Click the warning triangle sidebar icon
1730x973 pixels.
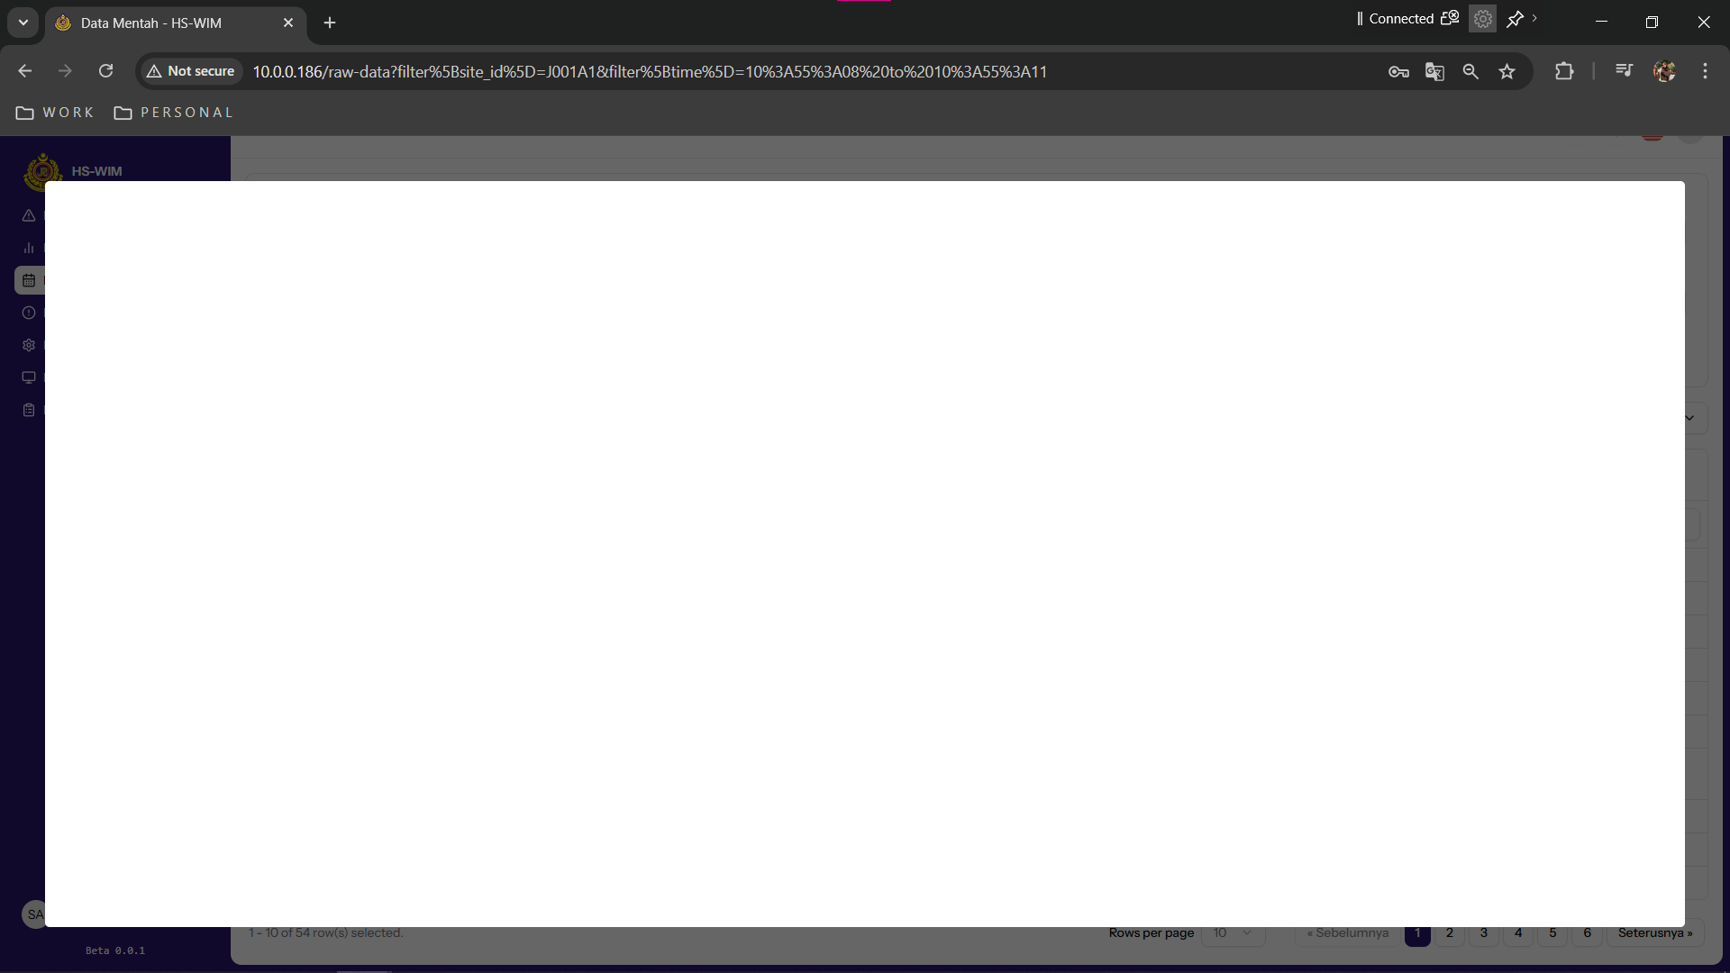29,215
